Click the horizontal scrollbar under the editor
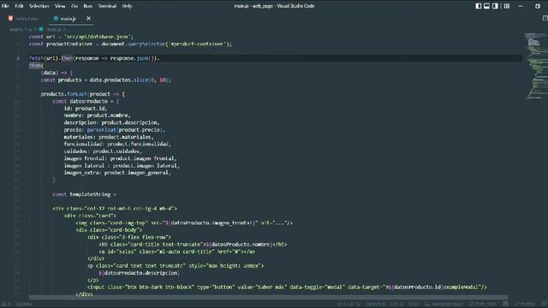Screen dimensions: 548x308 point(268,298)
